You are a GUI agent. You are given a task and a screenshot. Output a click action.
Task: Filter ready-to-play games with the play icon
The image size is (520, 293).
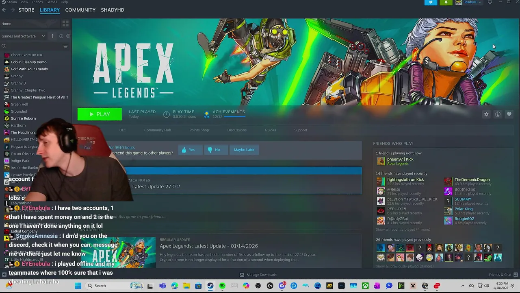pyautogui.click(x=68, y=36)
